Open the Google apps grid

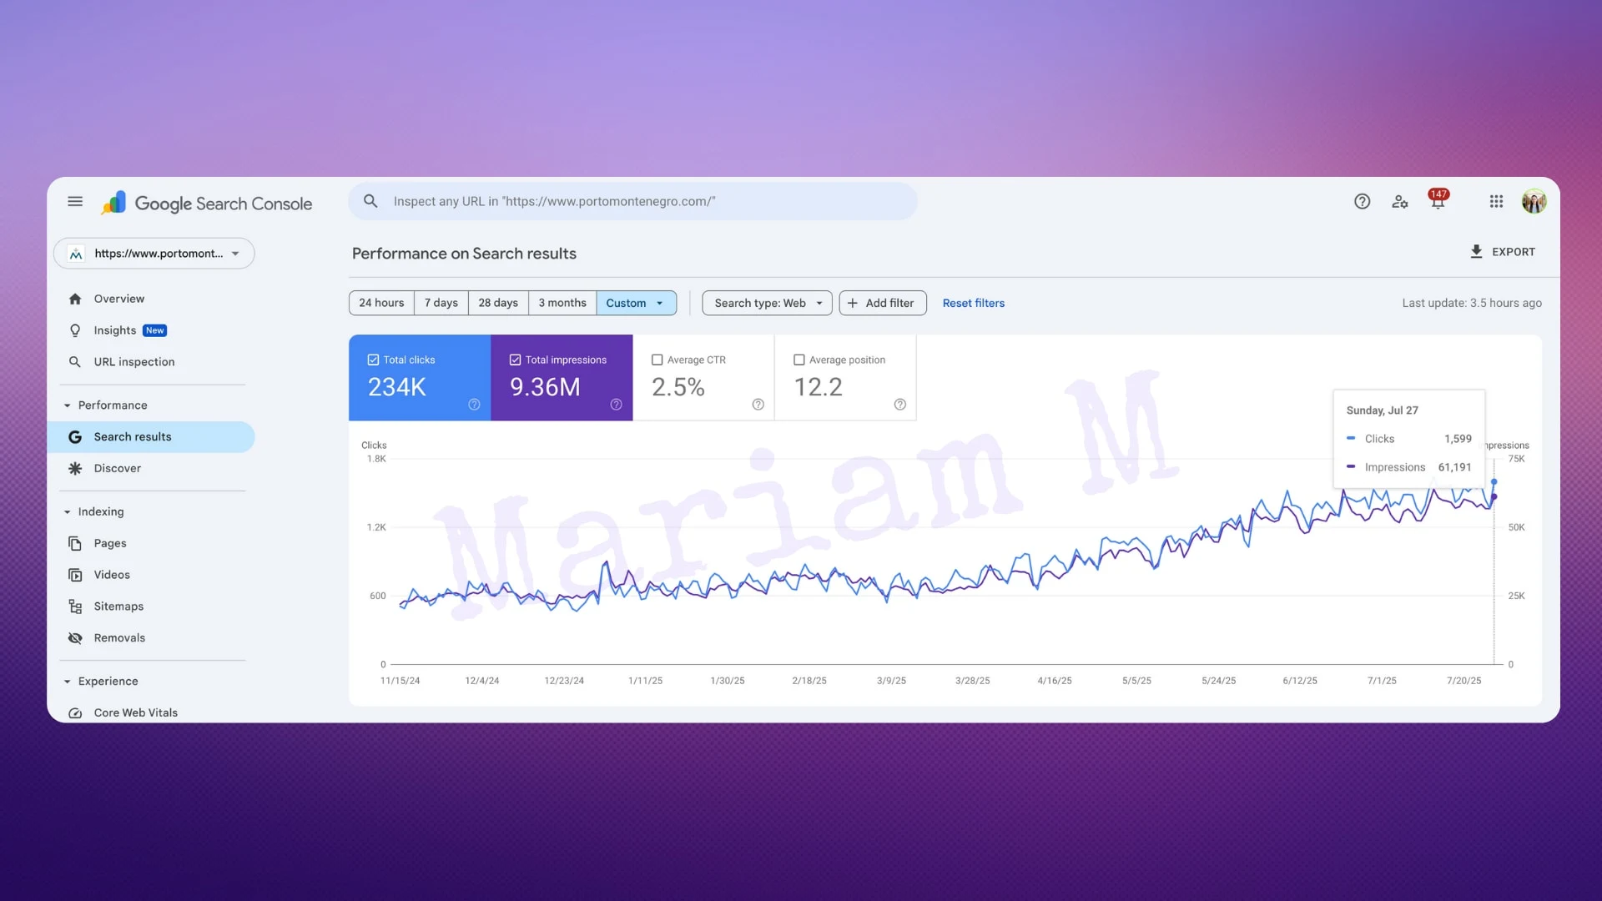pos(1496,201)
